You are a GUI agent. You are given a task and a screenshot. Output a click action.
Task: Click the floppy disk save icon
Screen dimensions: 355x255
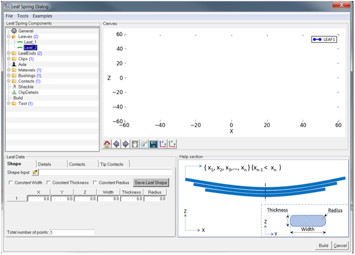(153, 144)
